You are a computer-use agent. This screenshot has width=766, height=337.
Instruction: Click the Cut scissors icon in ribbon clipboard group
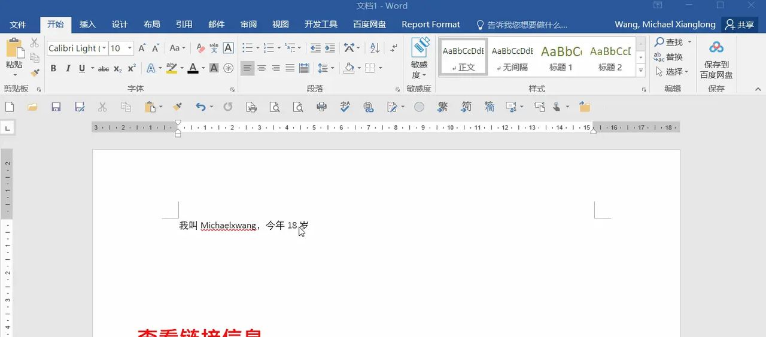35,43
